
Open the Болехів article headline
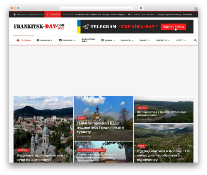pos(96,158)
